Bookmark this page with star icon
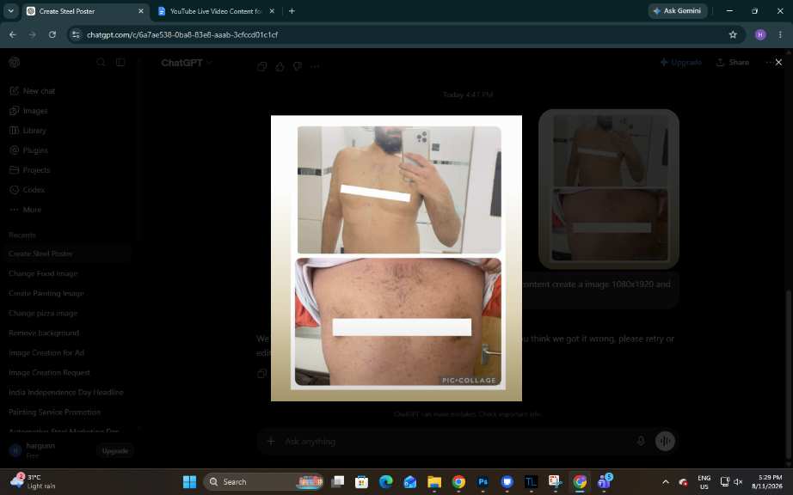Screen dimensions: 793x495 pos(733,35)
